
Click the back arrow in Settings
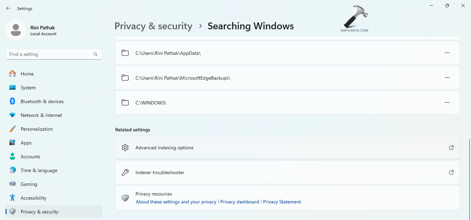8,8
